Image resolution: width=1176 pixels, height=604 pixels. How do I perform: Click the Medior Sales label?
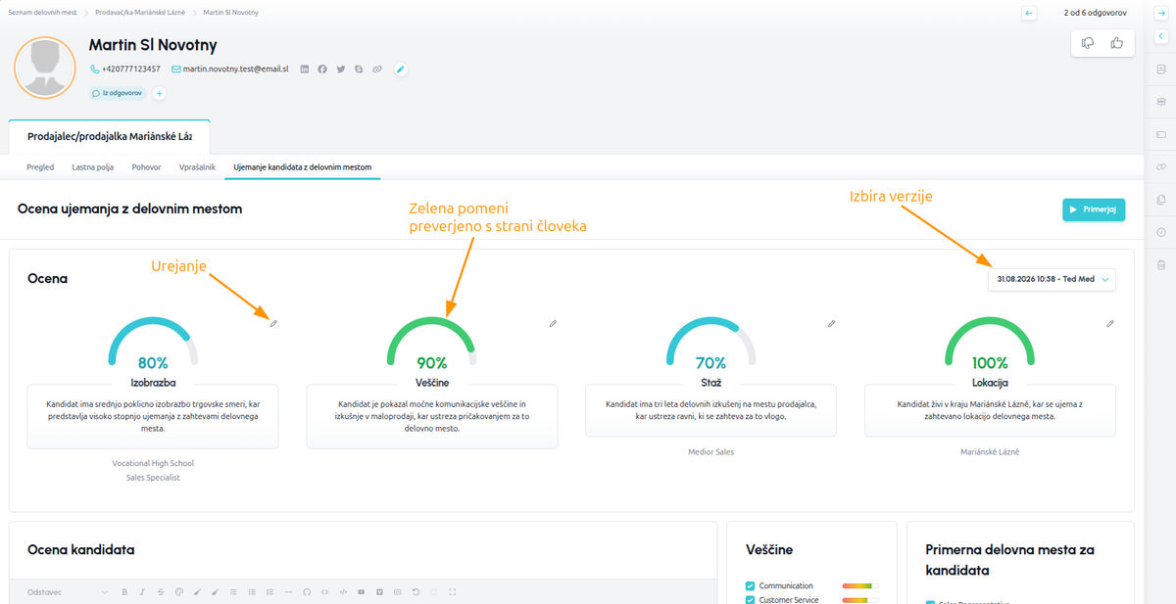711,452
